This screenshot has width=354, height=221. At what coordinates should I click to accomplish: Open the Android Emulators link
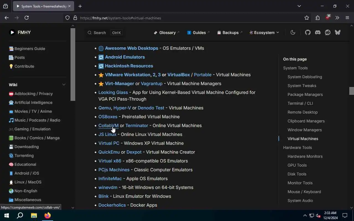(x=125, y=57)
